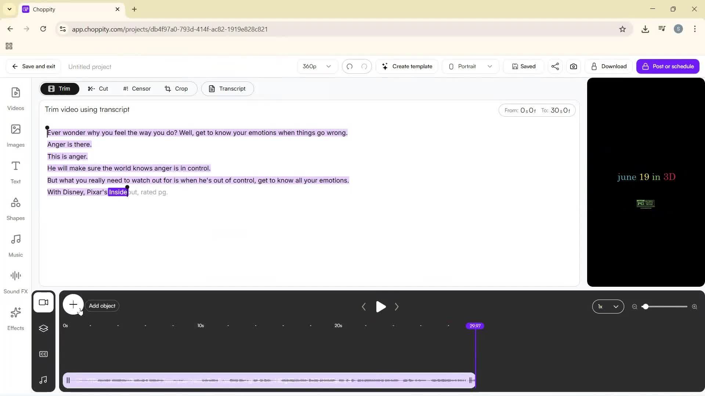Open the Sound FX panel
705x396 pixels.
(x=15, y=280)
